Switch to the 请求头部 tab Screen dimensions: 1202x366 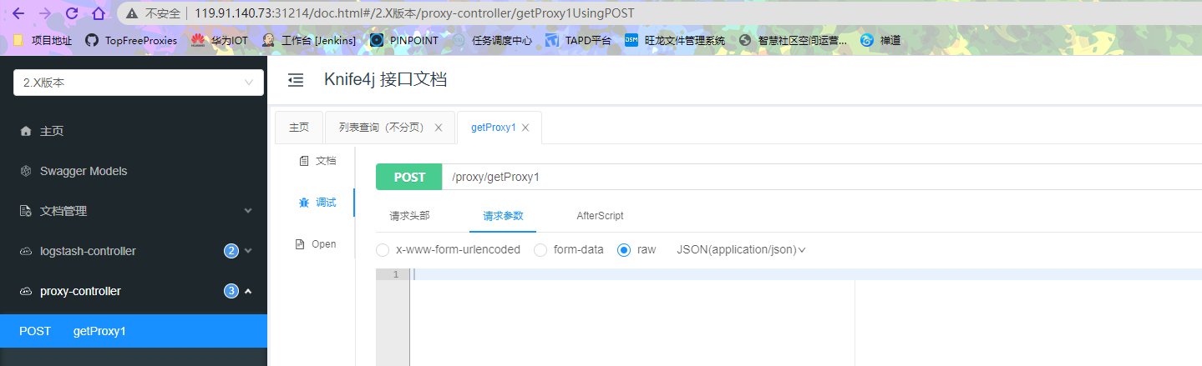click(x=409, y=216)
